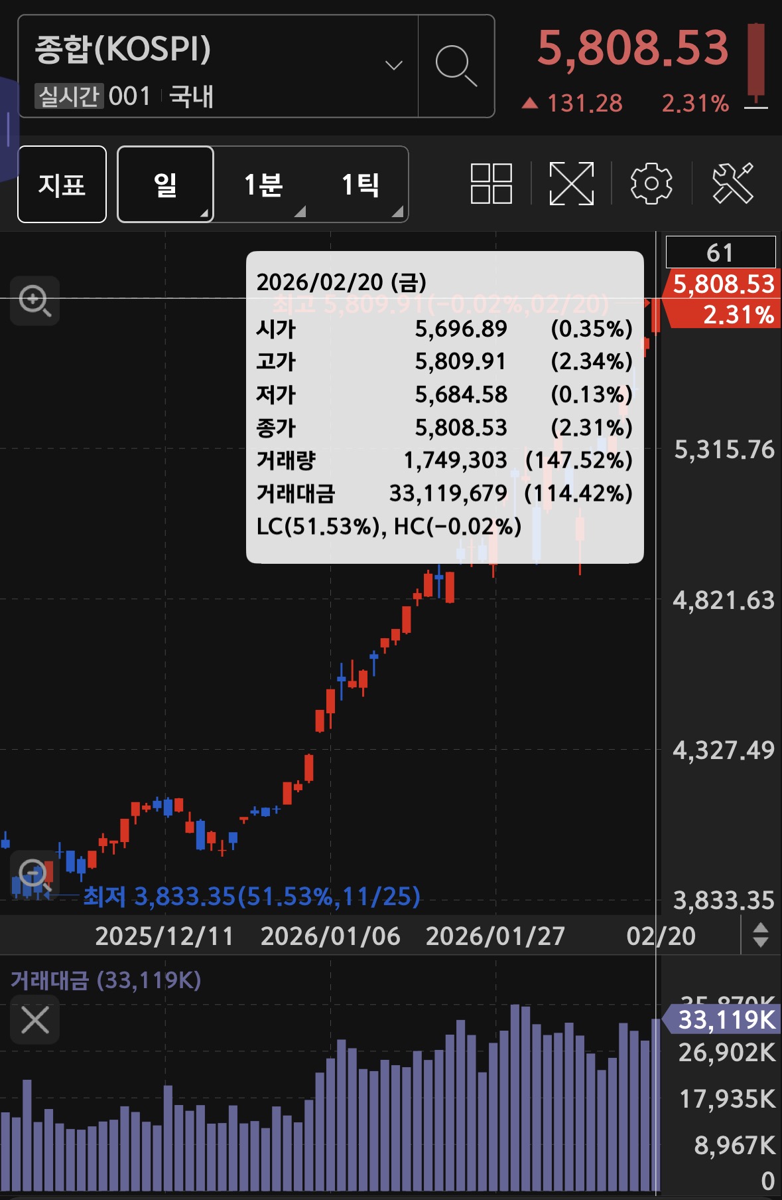Click the 02/20 crosshair date label
Viewport: 782px width, 1200px height.
pyautogui.click(x=661, y=936)
